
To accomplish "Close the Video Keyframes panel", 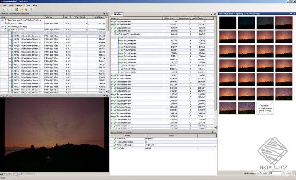I will 294,14.
